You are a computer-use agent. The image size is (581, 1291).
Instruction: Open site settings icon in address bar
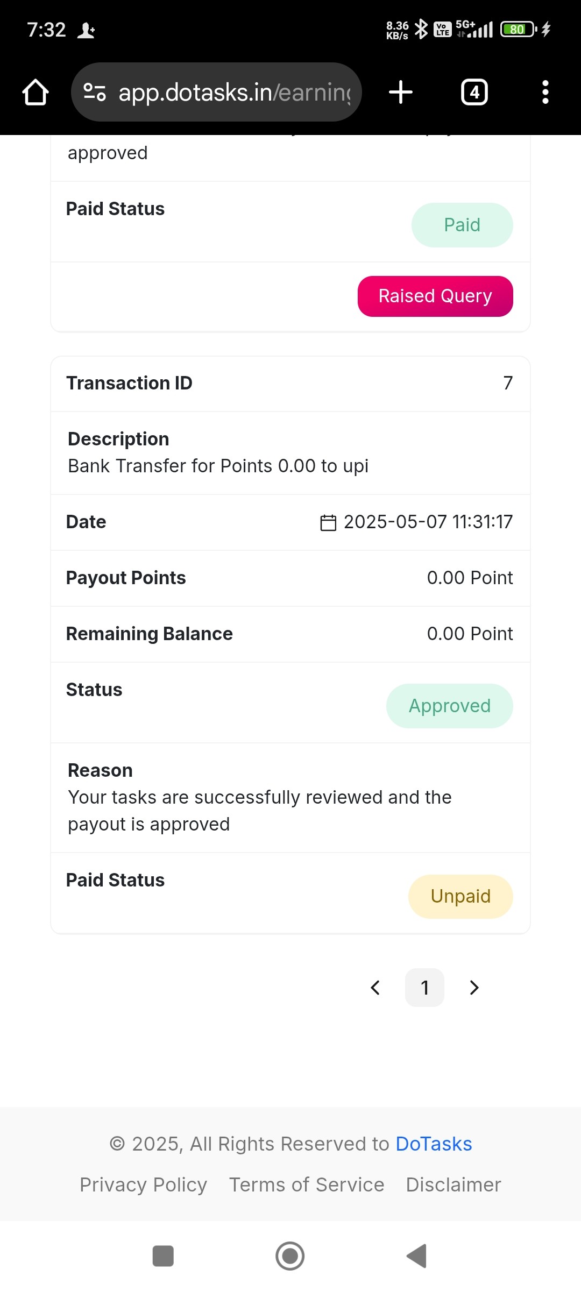pos(95,92)
